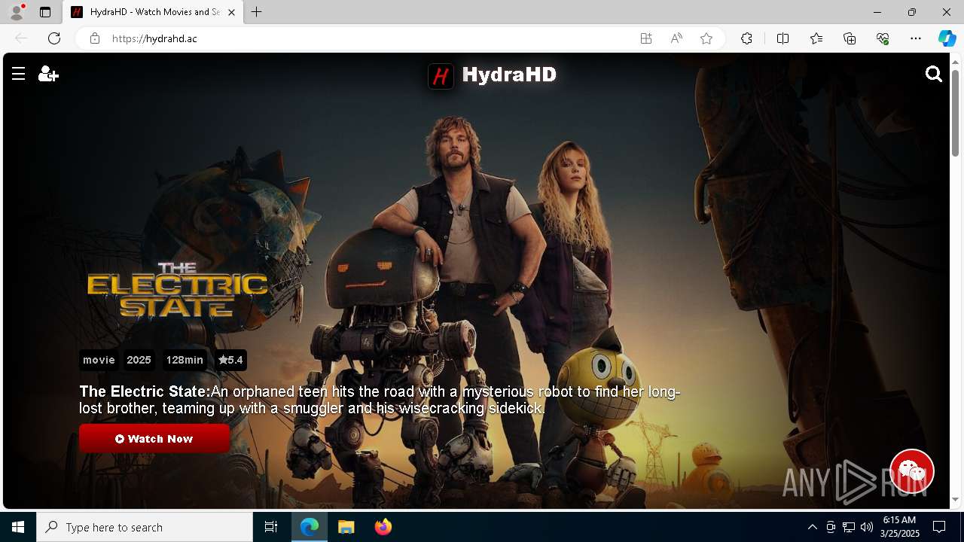Screen dimensions: 964x542
Task: Open Windows Start menu
Action: tap(18, 527)
